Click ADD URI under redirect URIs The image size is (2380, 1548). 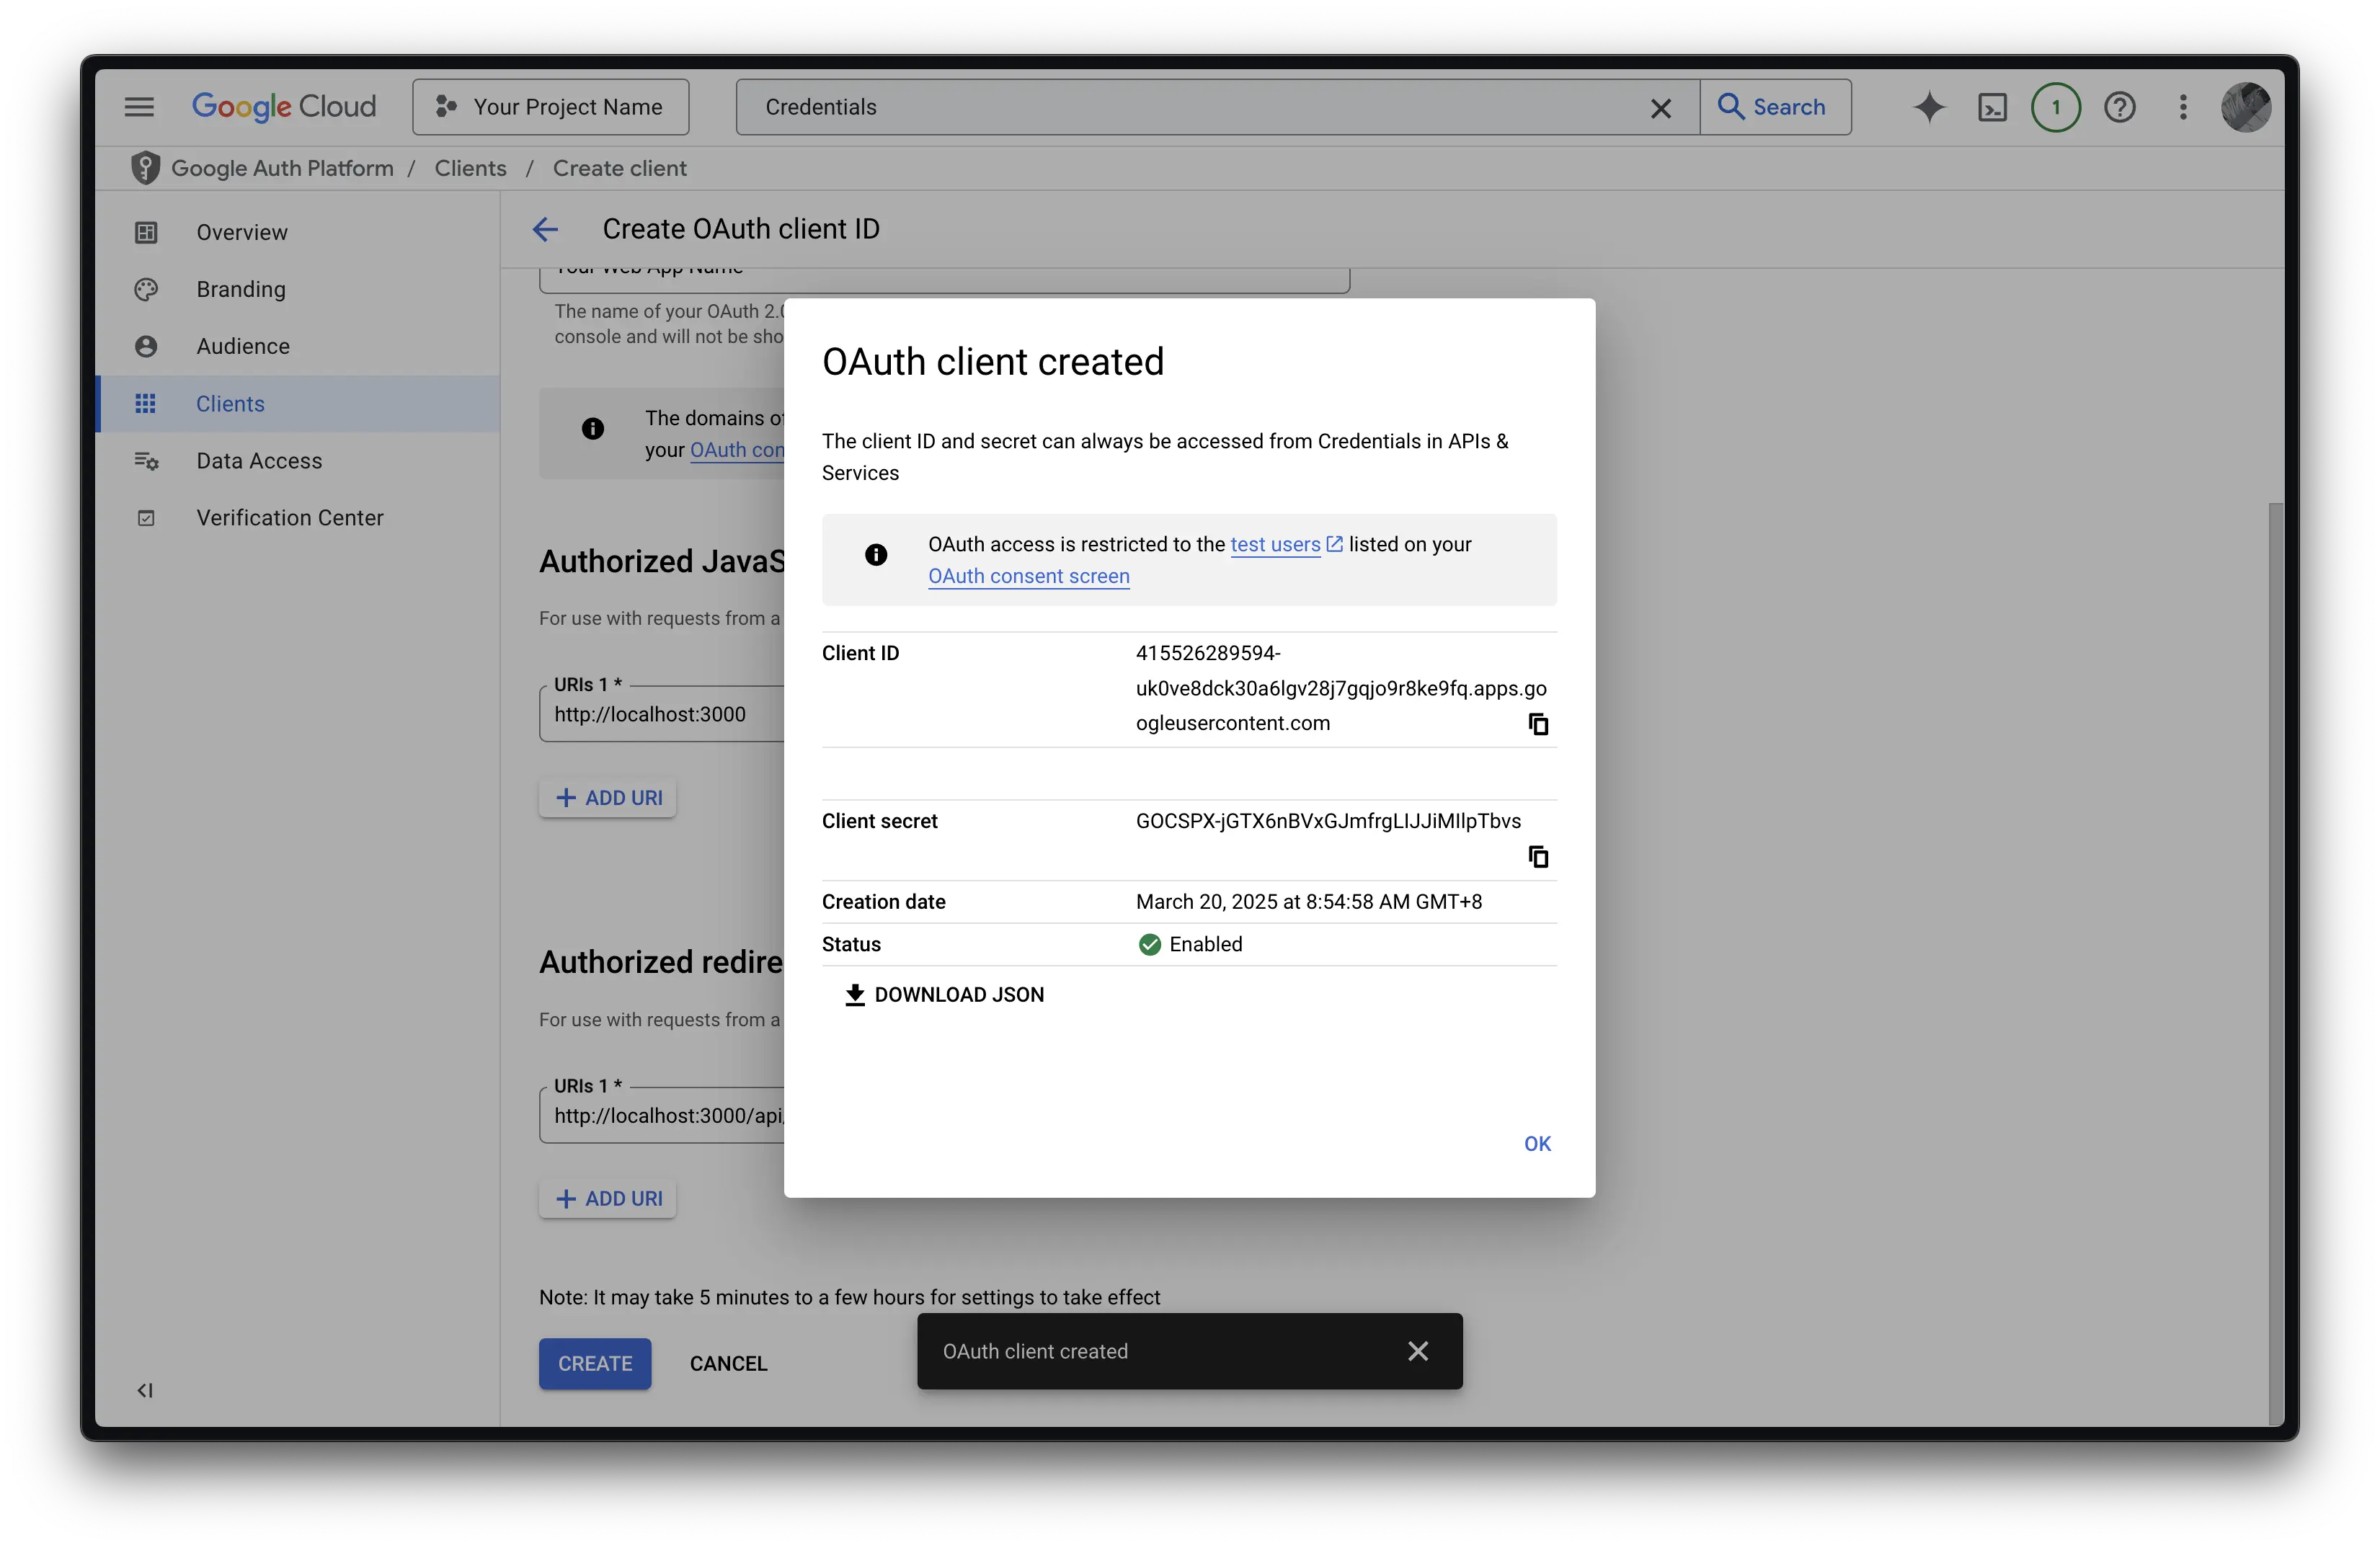(x=608, y=1199)
